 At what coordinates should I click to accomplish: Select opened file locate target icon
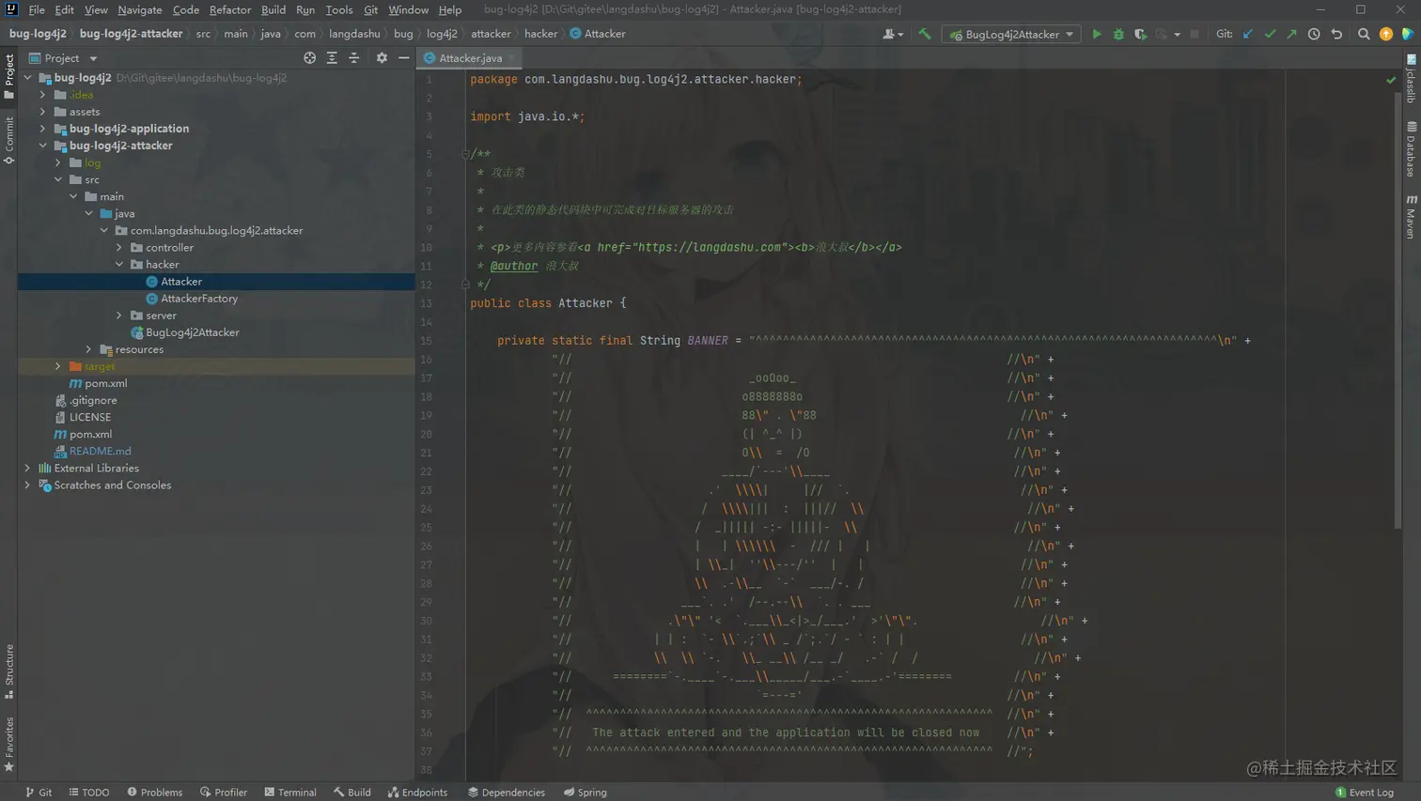point(309,58)
